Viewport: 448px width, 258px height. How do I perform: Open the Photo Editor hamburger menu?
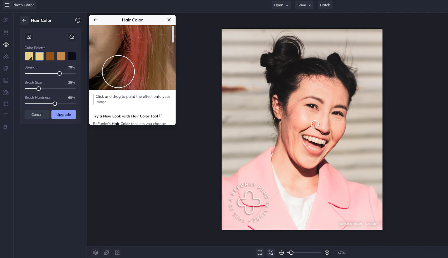[7, 5]
